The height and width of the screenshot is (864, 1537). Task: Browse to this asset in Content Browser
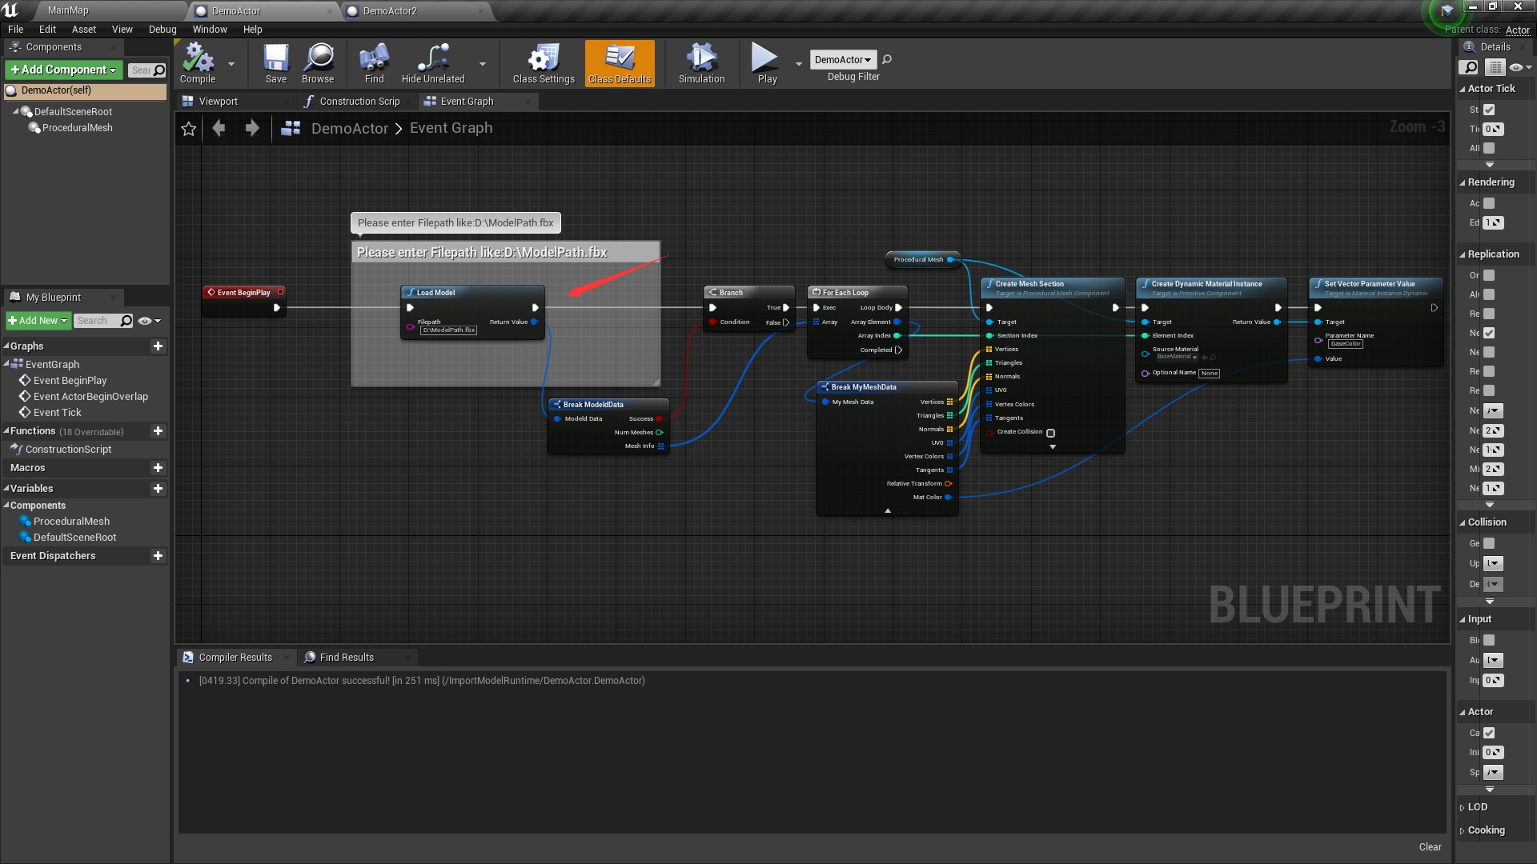pyautogui.click(x=318, y=63)
